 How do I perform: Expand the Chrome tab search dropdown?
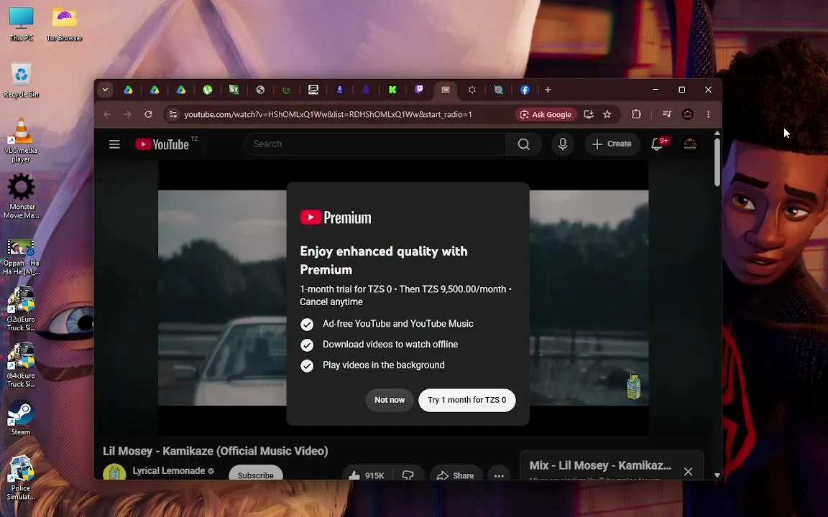coord(105,90)
